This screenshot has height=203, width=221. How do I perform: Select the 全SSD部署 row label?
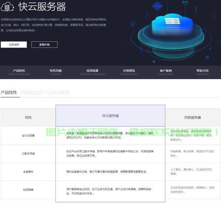pos(28,136)
